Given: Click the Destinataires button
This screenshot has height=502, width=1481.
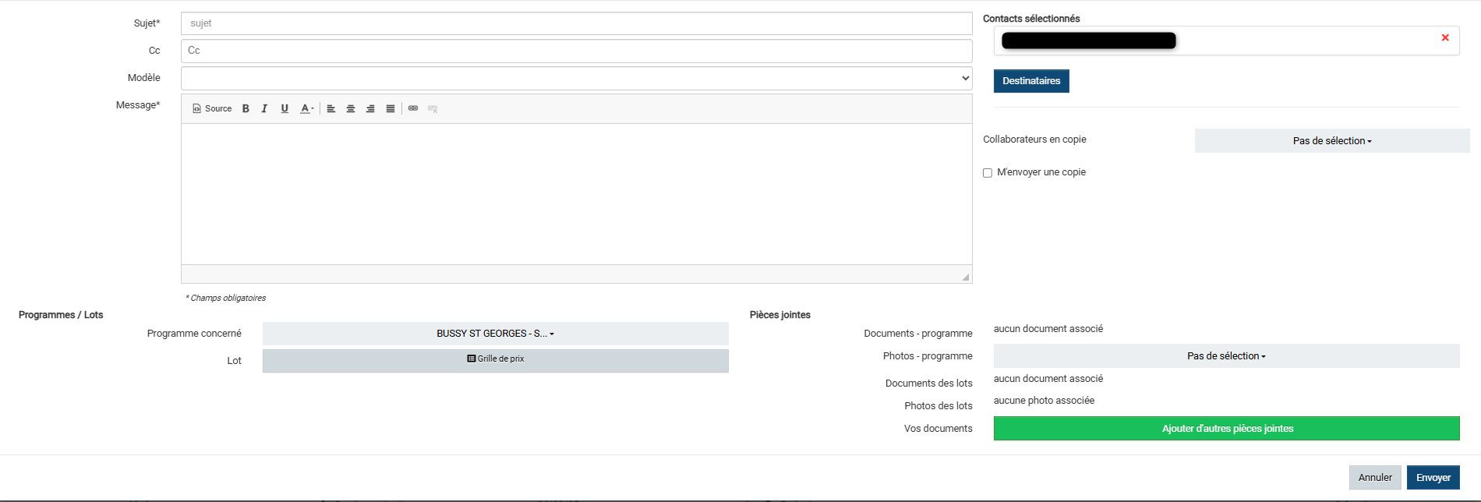Looking at the screenshot, I should [1030, 81].
